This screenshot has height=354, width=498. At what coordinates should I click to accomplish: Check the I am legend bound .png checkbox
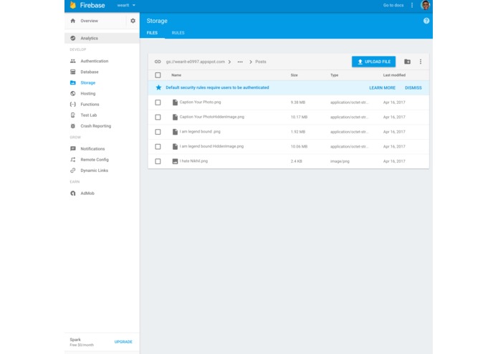click(x=158, y=132)
